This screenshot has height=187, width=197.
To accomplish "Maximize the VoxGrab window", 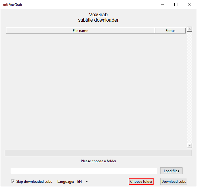I will coord(176,5).
